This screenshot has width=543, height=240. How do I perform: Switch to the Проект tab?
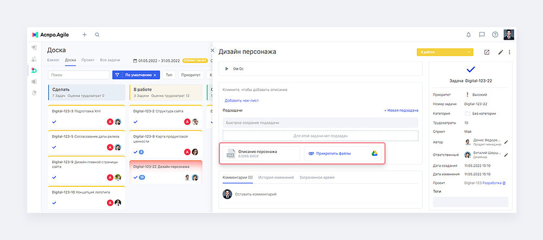[x=88, y=60]
